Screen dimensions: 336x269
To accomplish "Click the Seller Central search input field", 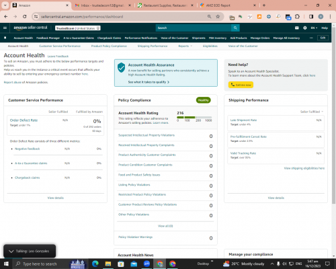I will pyautogui.click(x=194, y=28).
